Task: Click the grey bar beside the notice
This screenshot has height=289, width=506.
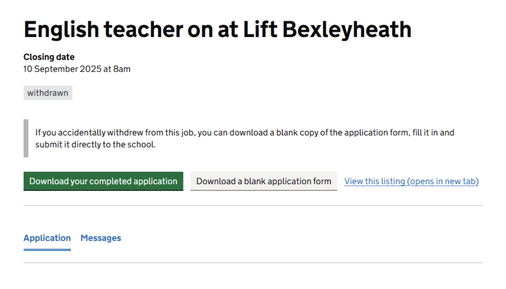Action: [26, 138]
